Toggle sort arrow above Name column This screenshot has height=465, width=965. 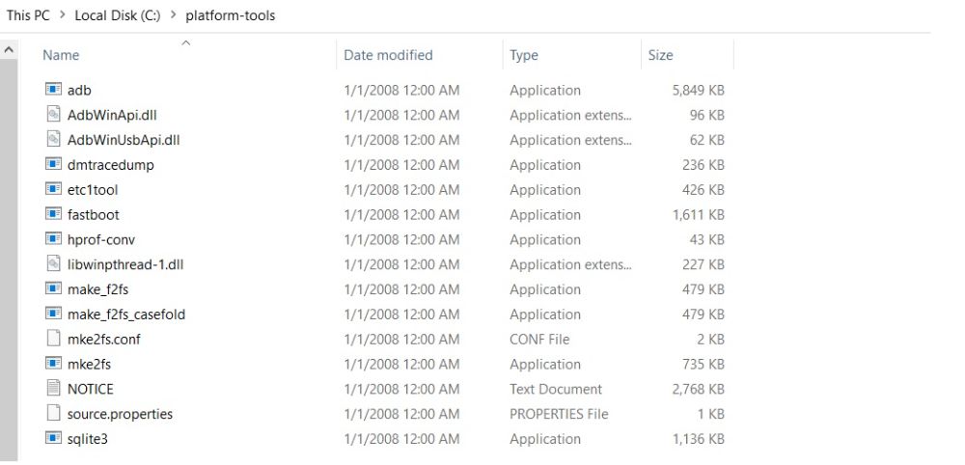tap(186, 42)
